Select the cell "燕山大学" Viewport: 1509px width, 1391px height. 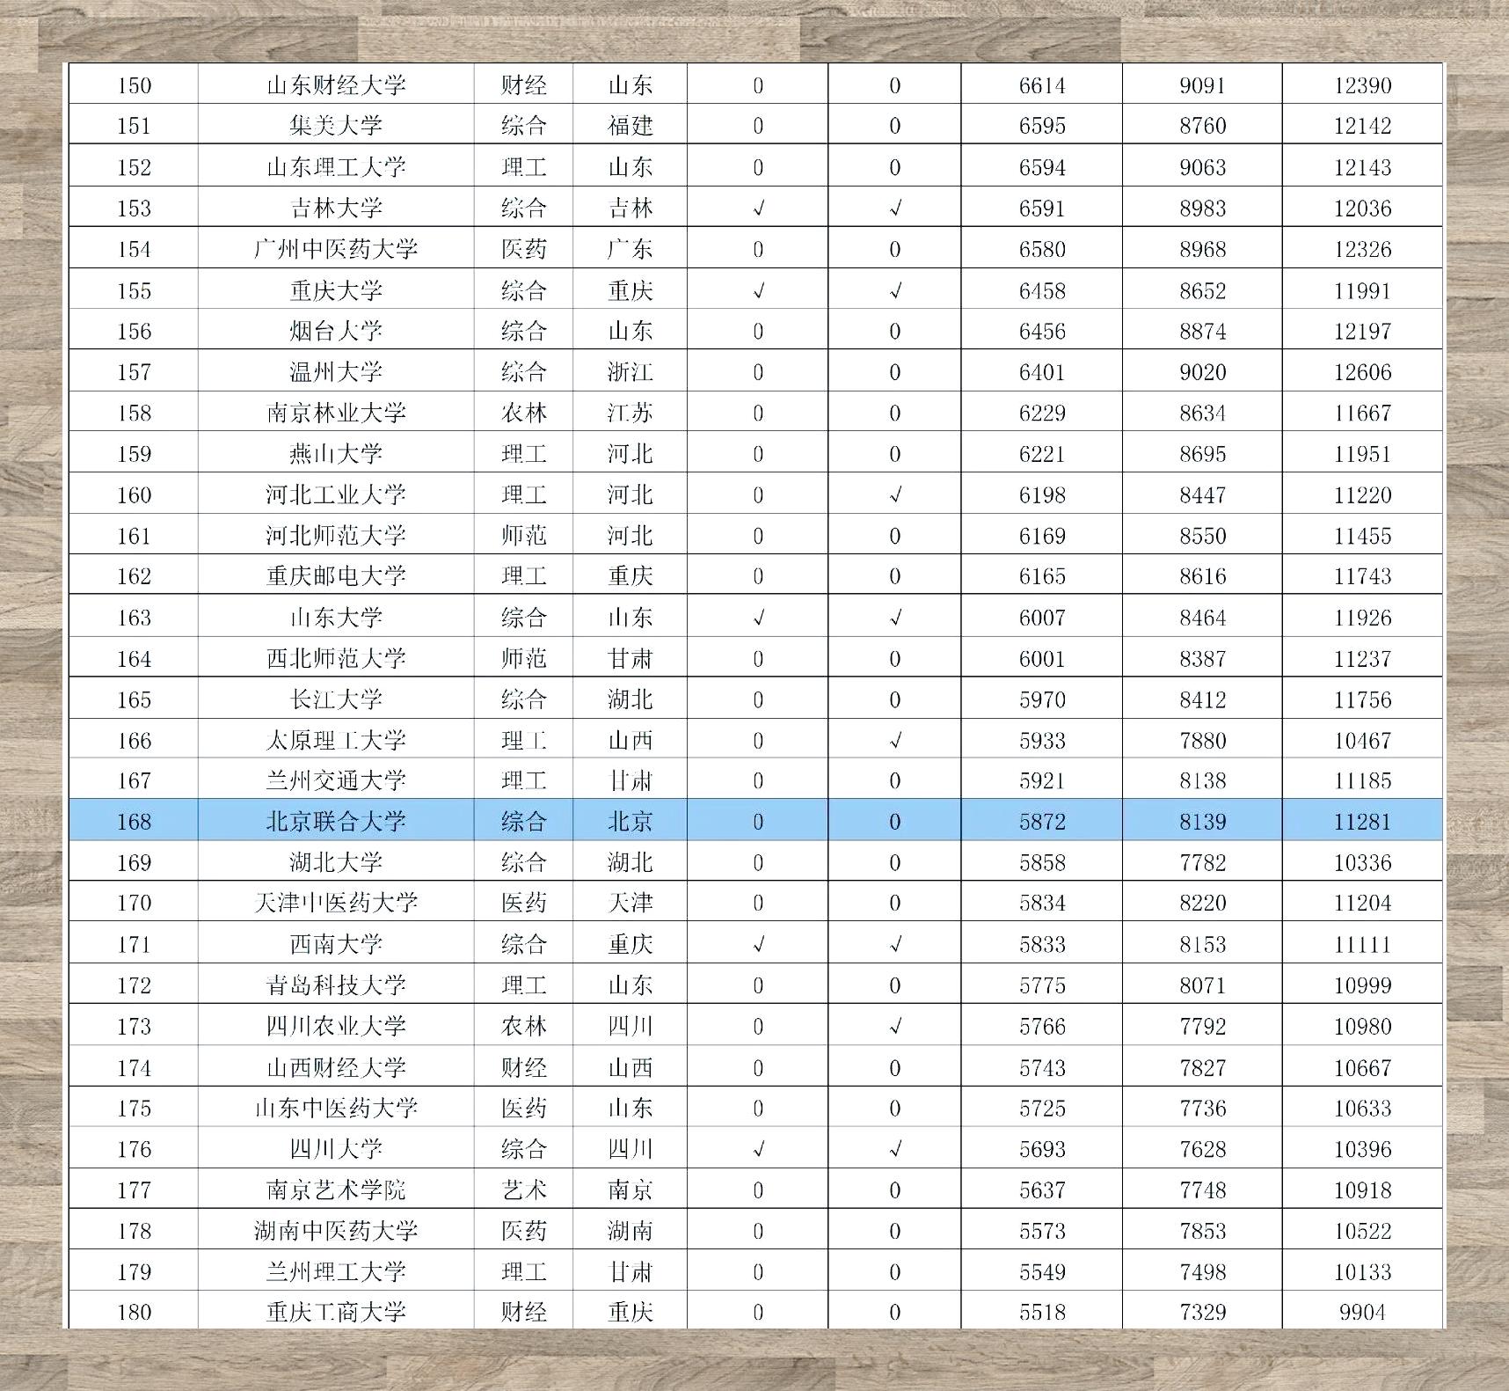(336, 454)
